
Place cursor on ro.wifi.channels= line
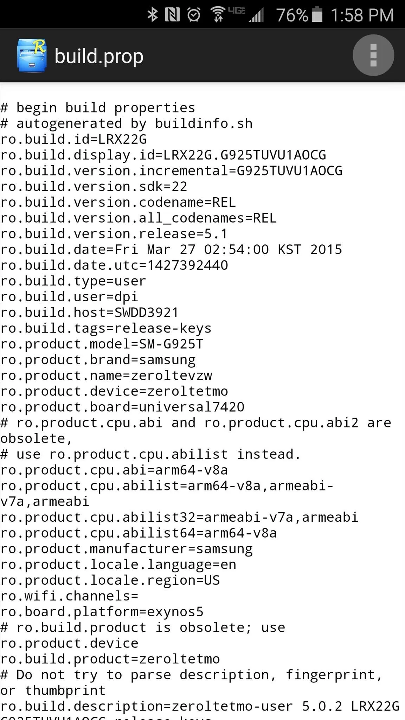pyautogui.click(x=69, y=596)
